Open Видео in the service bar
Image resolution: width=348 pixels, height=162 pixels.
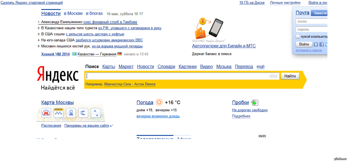point(206,66)
